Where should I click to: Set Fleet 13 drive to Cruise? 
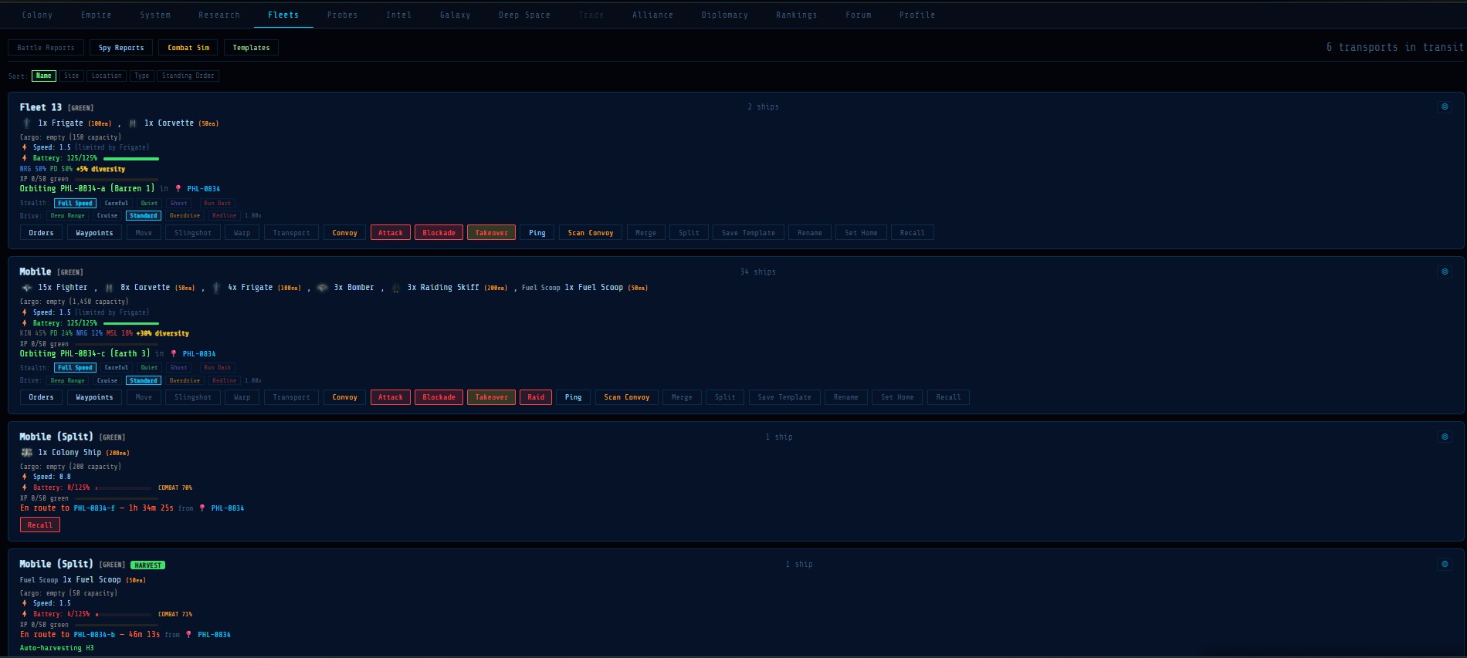[107, 216]
